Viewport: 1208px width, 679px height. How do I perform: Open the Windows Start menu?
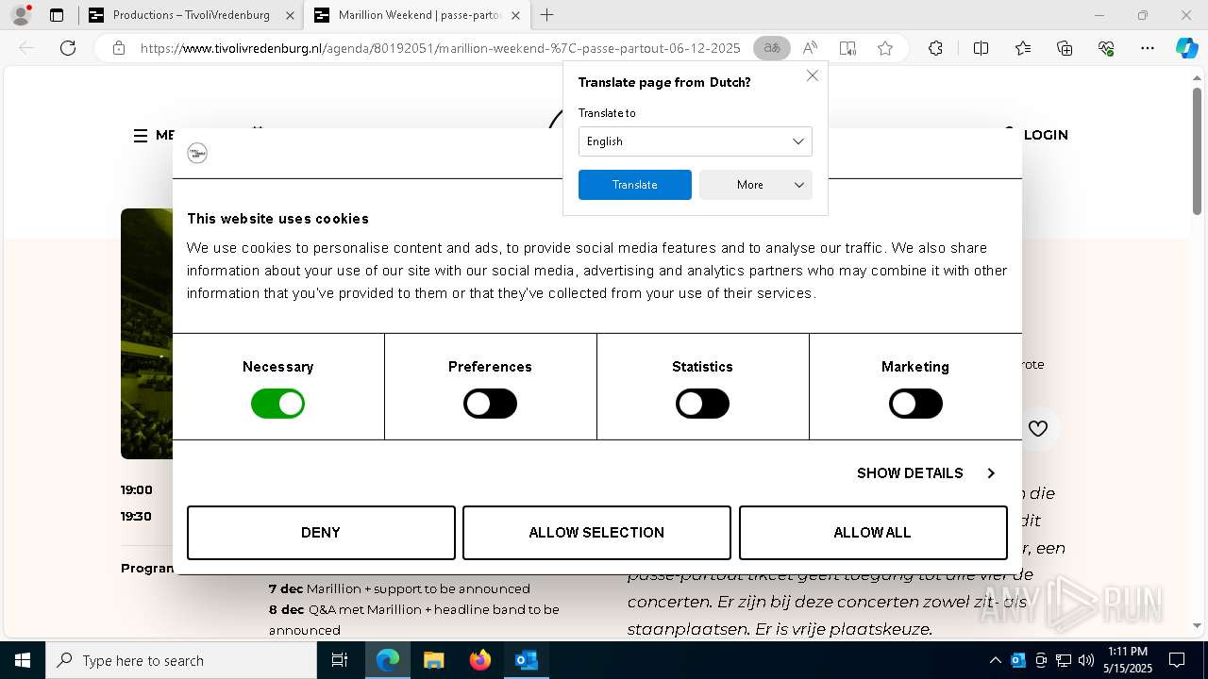[22, 660]
